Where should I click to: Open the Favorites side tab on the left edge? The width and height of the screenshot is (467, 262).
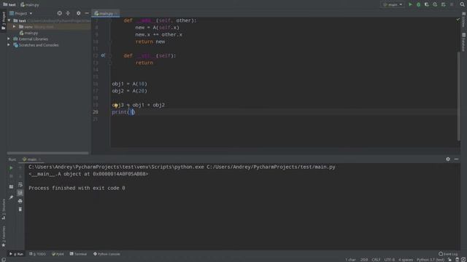coord(3,236)
